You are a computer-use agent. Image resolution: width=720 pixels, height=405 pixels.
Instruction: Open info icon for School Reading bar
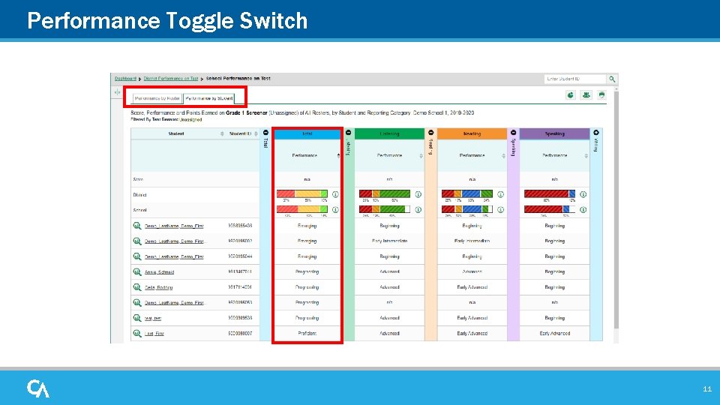click(x=500, y=209)
